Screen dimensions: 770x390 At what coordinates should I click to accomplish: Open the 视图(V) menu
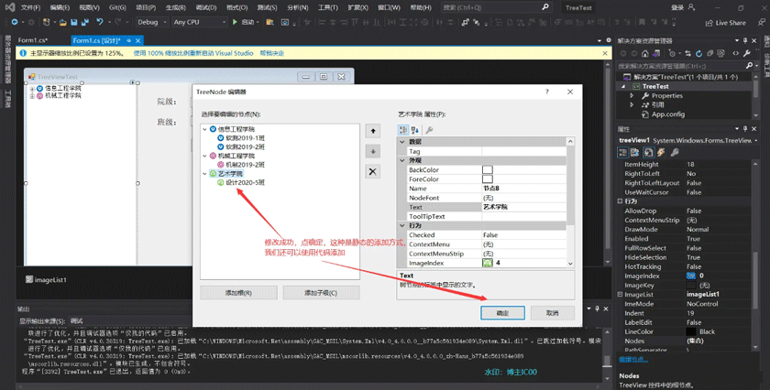[x=89, y=8]
